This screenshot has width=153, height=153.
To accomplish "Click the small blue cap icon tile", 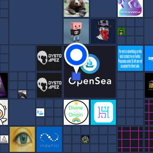I will click(40, 112).
